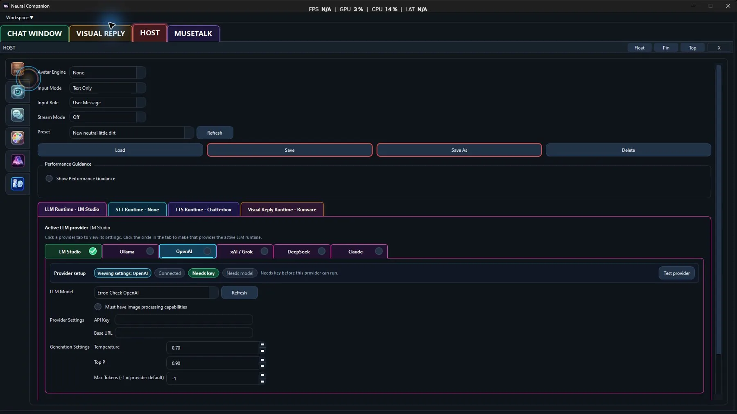
Task: Click the green LM Studio active checkmark
Action: pos(93,251)
